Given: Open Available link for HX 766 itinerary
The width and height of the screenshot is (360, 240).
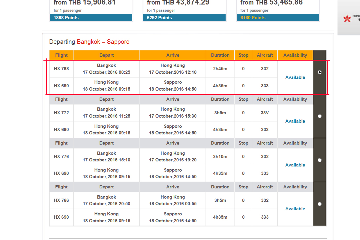Looking at the screenshot, I should tap(295, 209).
